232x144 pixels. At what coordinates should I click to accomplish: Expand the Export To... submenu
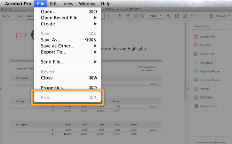[68, 52]
